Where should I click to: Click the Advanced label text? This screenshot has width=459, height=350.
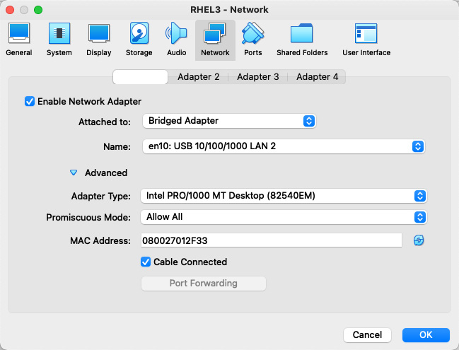(106, 173)
